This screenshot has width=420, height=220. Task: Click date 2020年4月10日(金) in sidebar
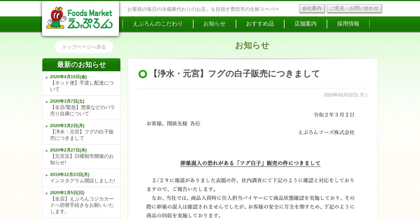[x=68, y=77]
